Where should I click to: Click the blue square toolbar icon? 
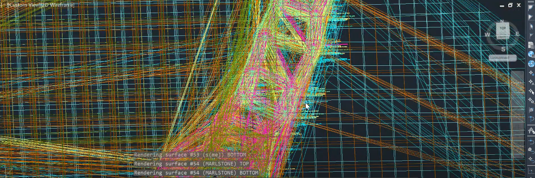tap(531, 110)
